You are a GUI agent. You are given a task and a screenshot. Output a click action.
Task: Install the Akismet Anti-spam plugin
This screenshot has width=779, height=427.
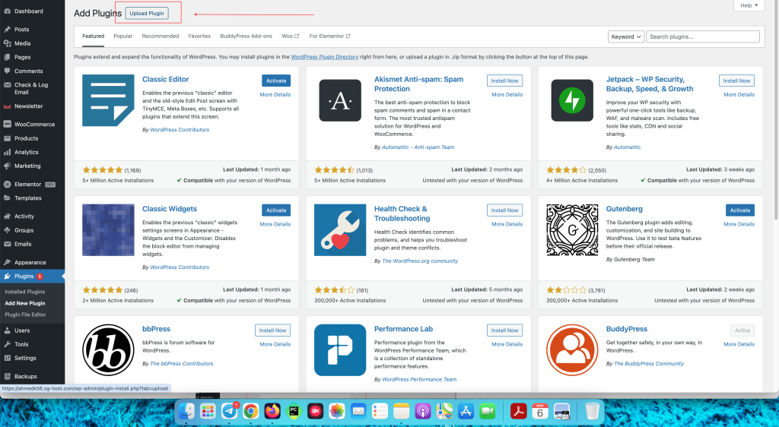click(504, 81)
